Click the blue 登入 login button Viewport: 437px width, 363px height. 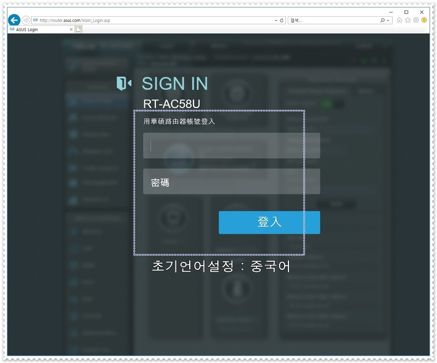pyautogui.click(x=269, y=222)
